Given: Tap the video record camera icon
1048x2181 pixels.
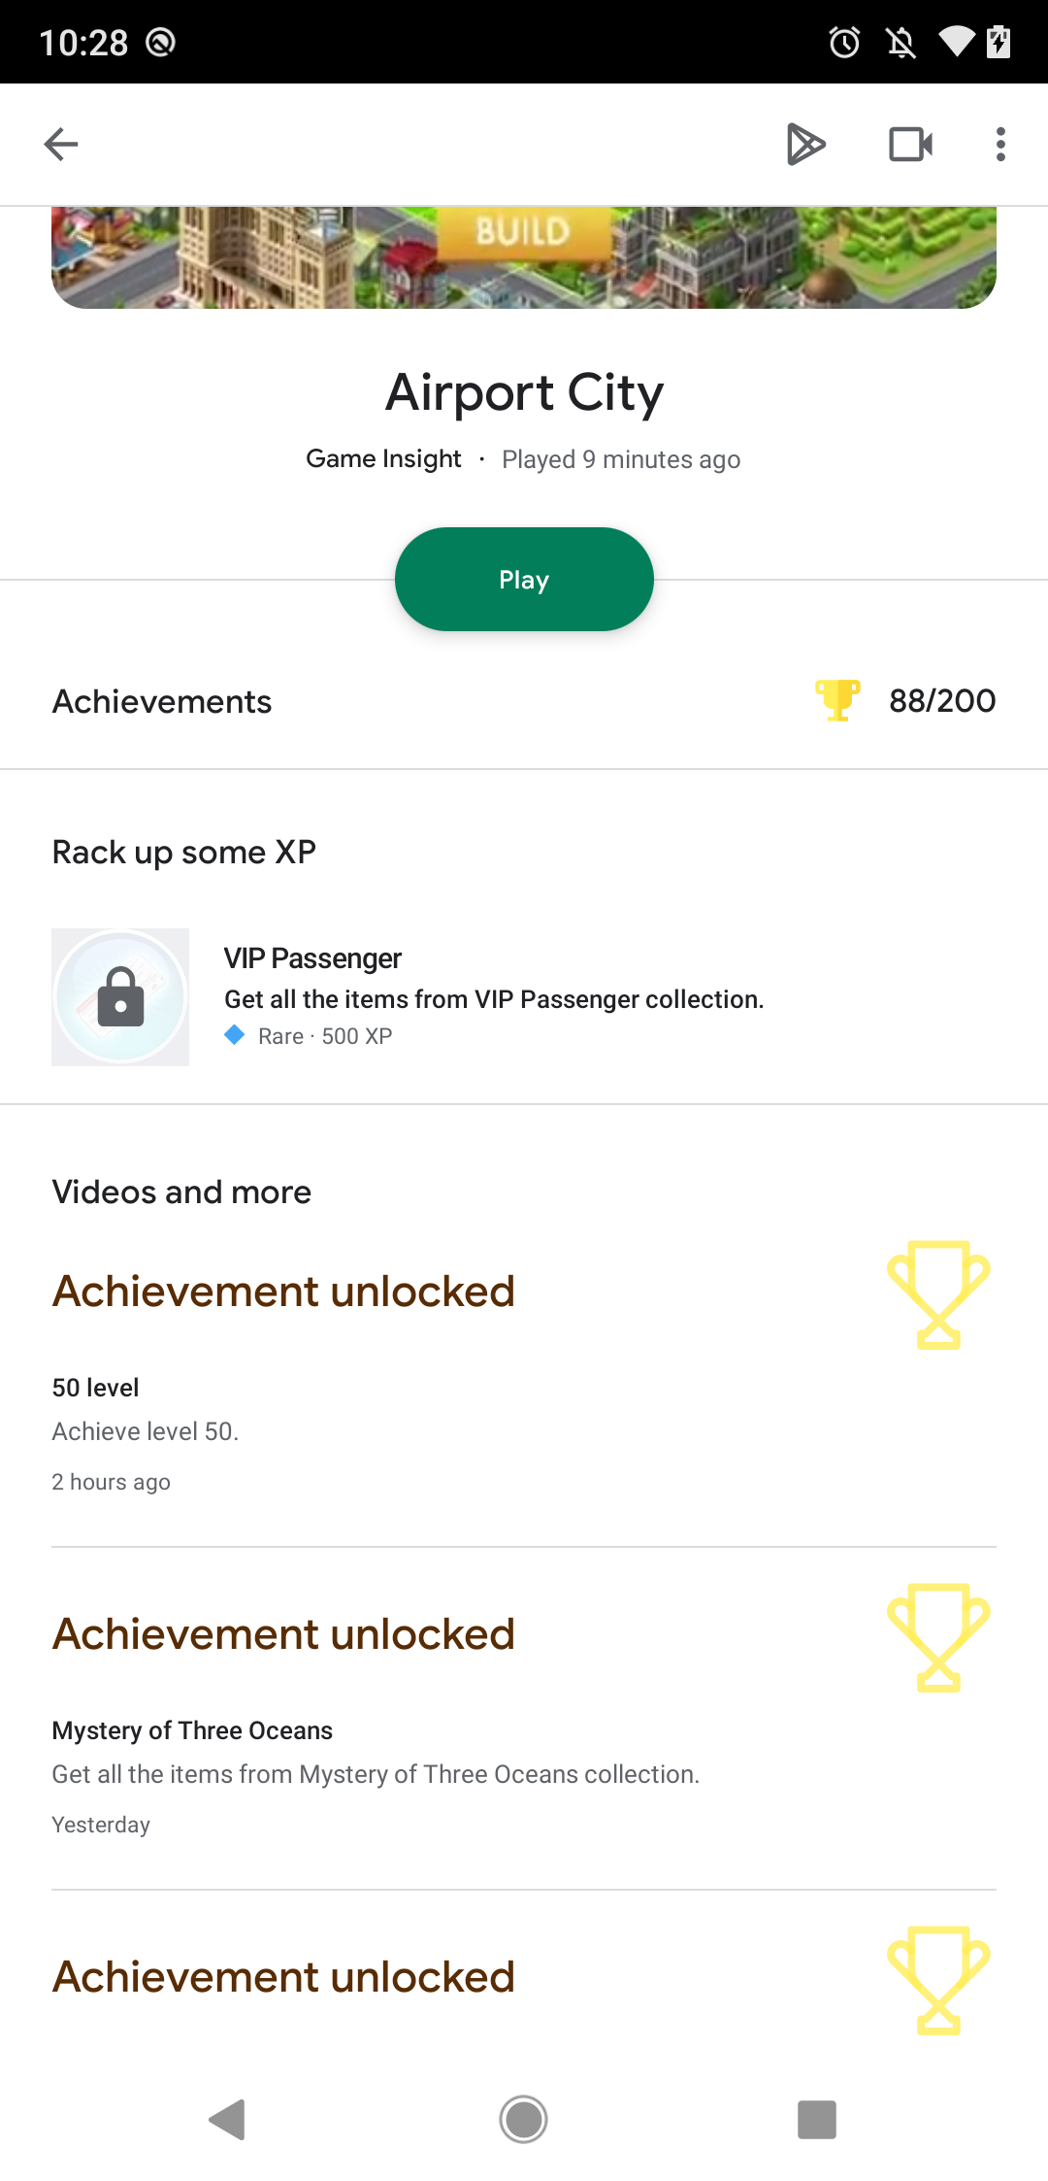Looking at the screenshot, I should [x=910, y=145].
